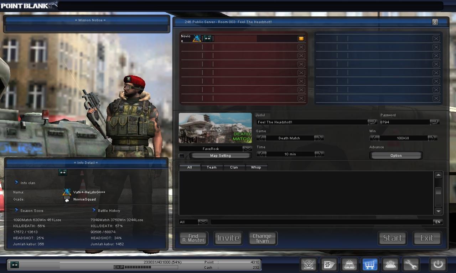Click the 233031/431000 (54%) experience text
This screenshot has width=456, height=273.
pyautogui.click(x=162, y=262)
